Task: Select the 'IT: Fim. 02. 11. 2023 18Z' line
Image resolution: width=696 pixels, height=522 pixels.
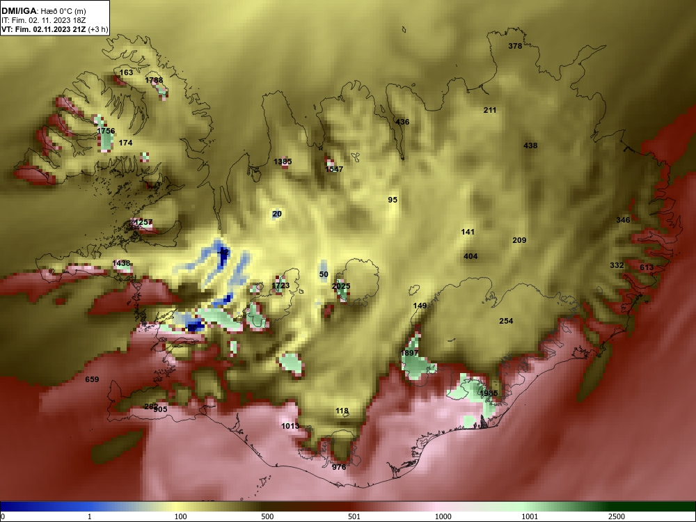Action: [43, 20]
